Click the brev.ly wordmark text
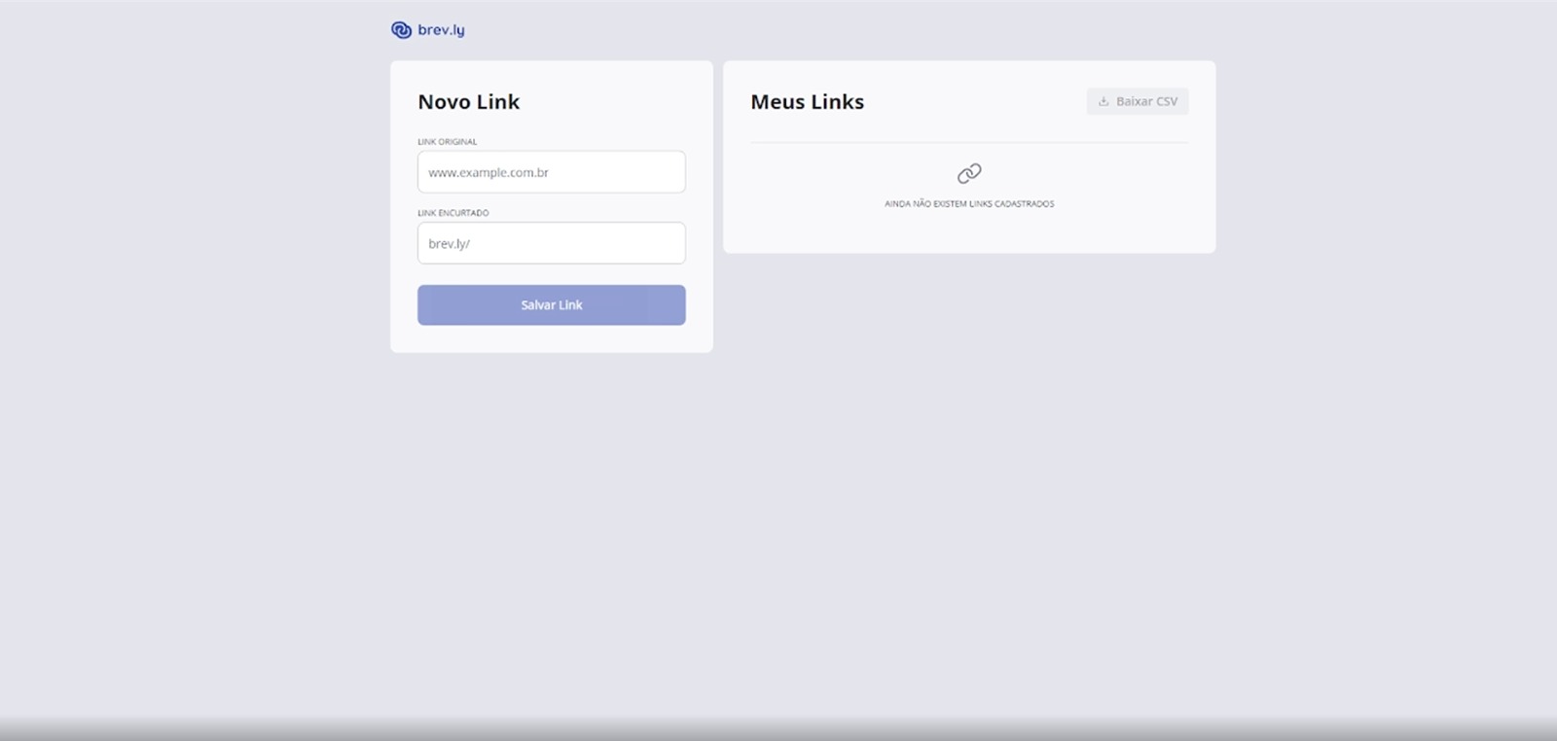1557x741 pixels. 441,30
